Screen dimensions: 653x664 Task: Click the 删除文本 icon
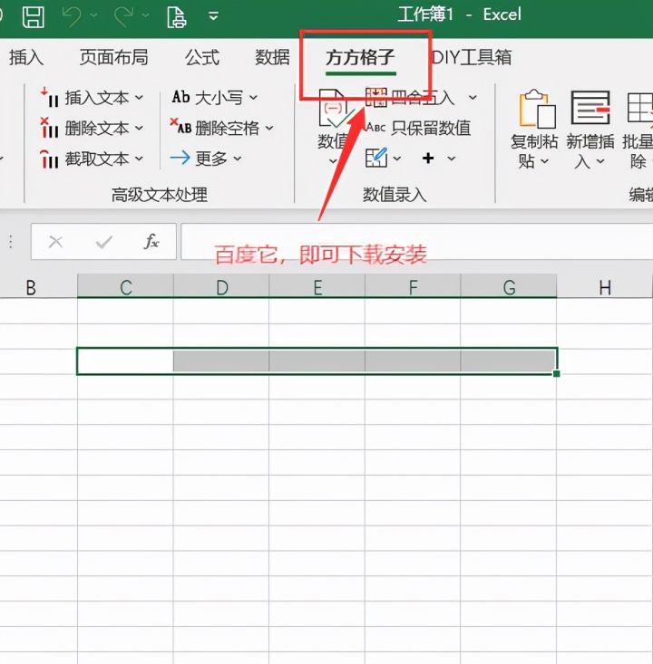click(x=50, y=128)
